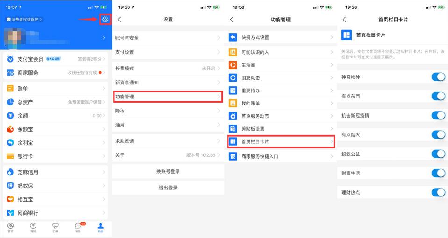Tap the 剪贴板设置 clipboard icon

(x=233, y=129)
